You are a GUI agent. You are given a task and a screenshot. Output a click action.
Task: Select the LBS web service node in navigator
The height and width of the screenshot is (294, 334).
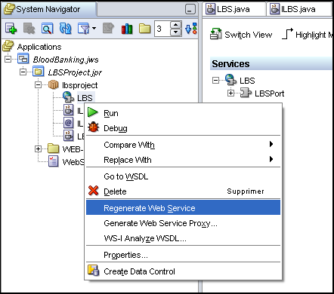click(85, 98)
